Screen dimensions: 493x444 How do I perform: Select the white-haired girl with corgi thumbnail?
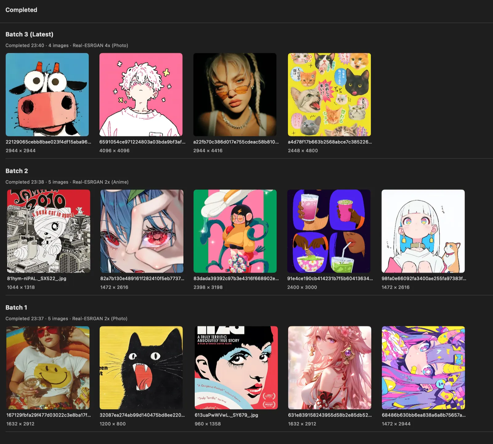click(x=423, y=231)
